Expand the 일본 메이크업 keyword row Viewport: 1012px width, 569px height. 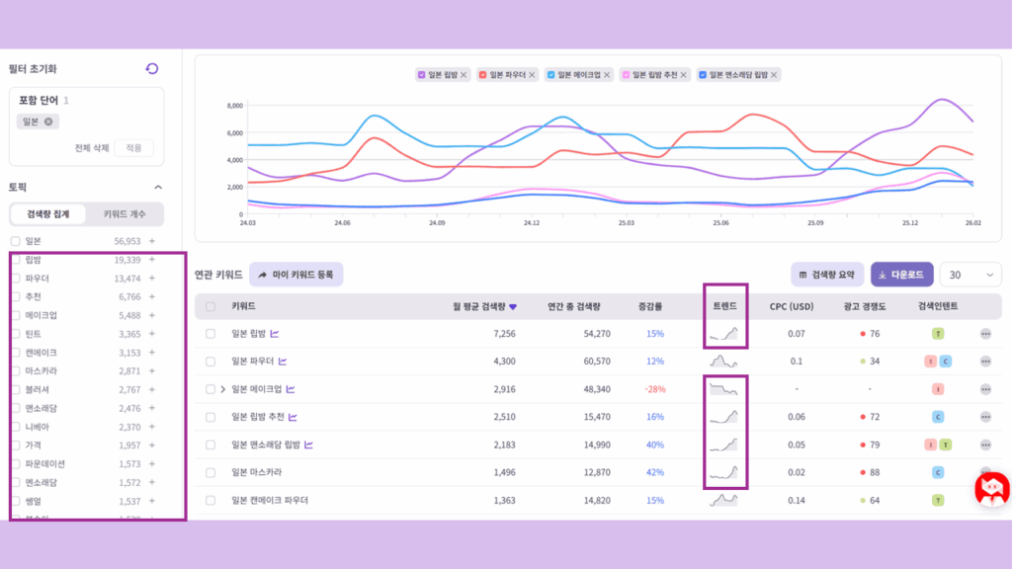click(x=223, y=389)
